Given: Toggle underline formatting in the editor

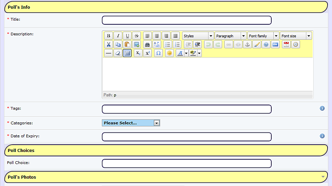Looking at the screenshot, I should click(x=127, y=36).
